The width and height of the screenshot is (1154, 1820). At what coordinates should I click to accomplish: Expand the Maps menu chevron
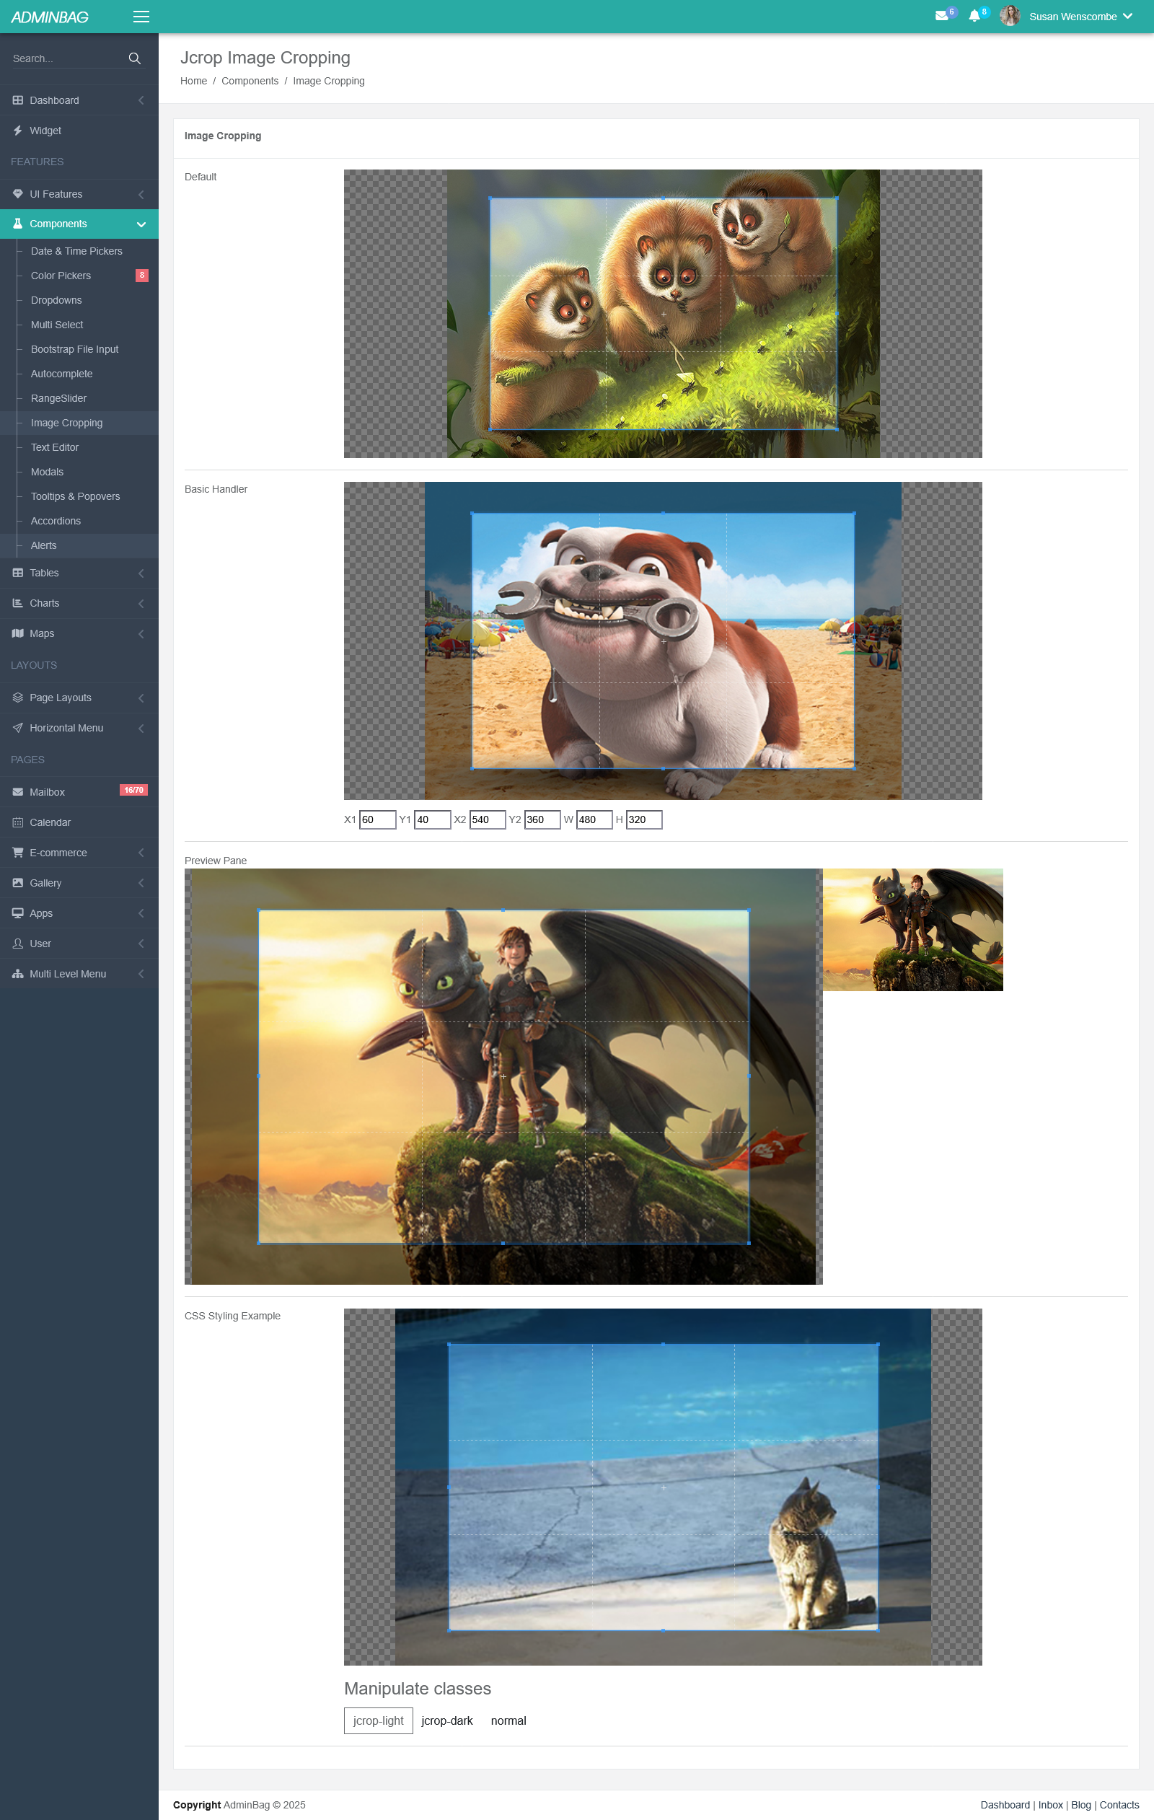coord(141,634)
